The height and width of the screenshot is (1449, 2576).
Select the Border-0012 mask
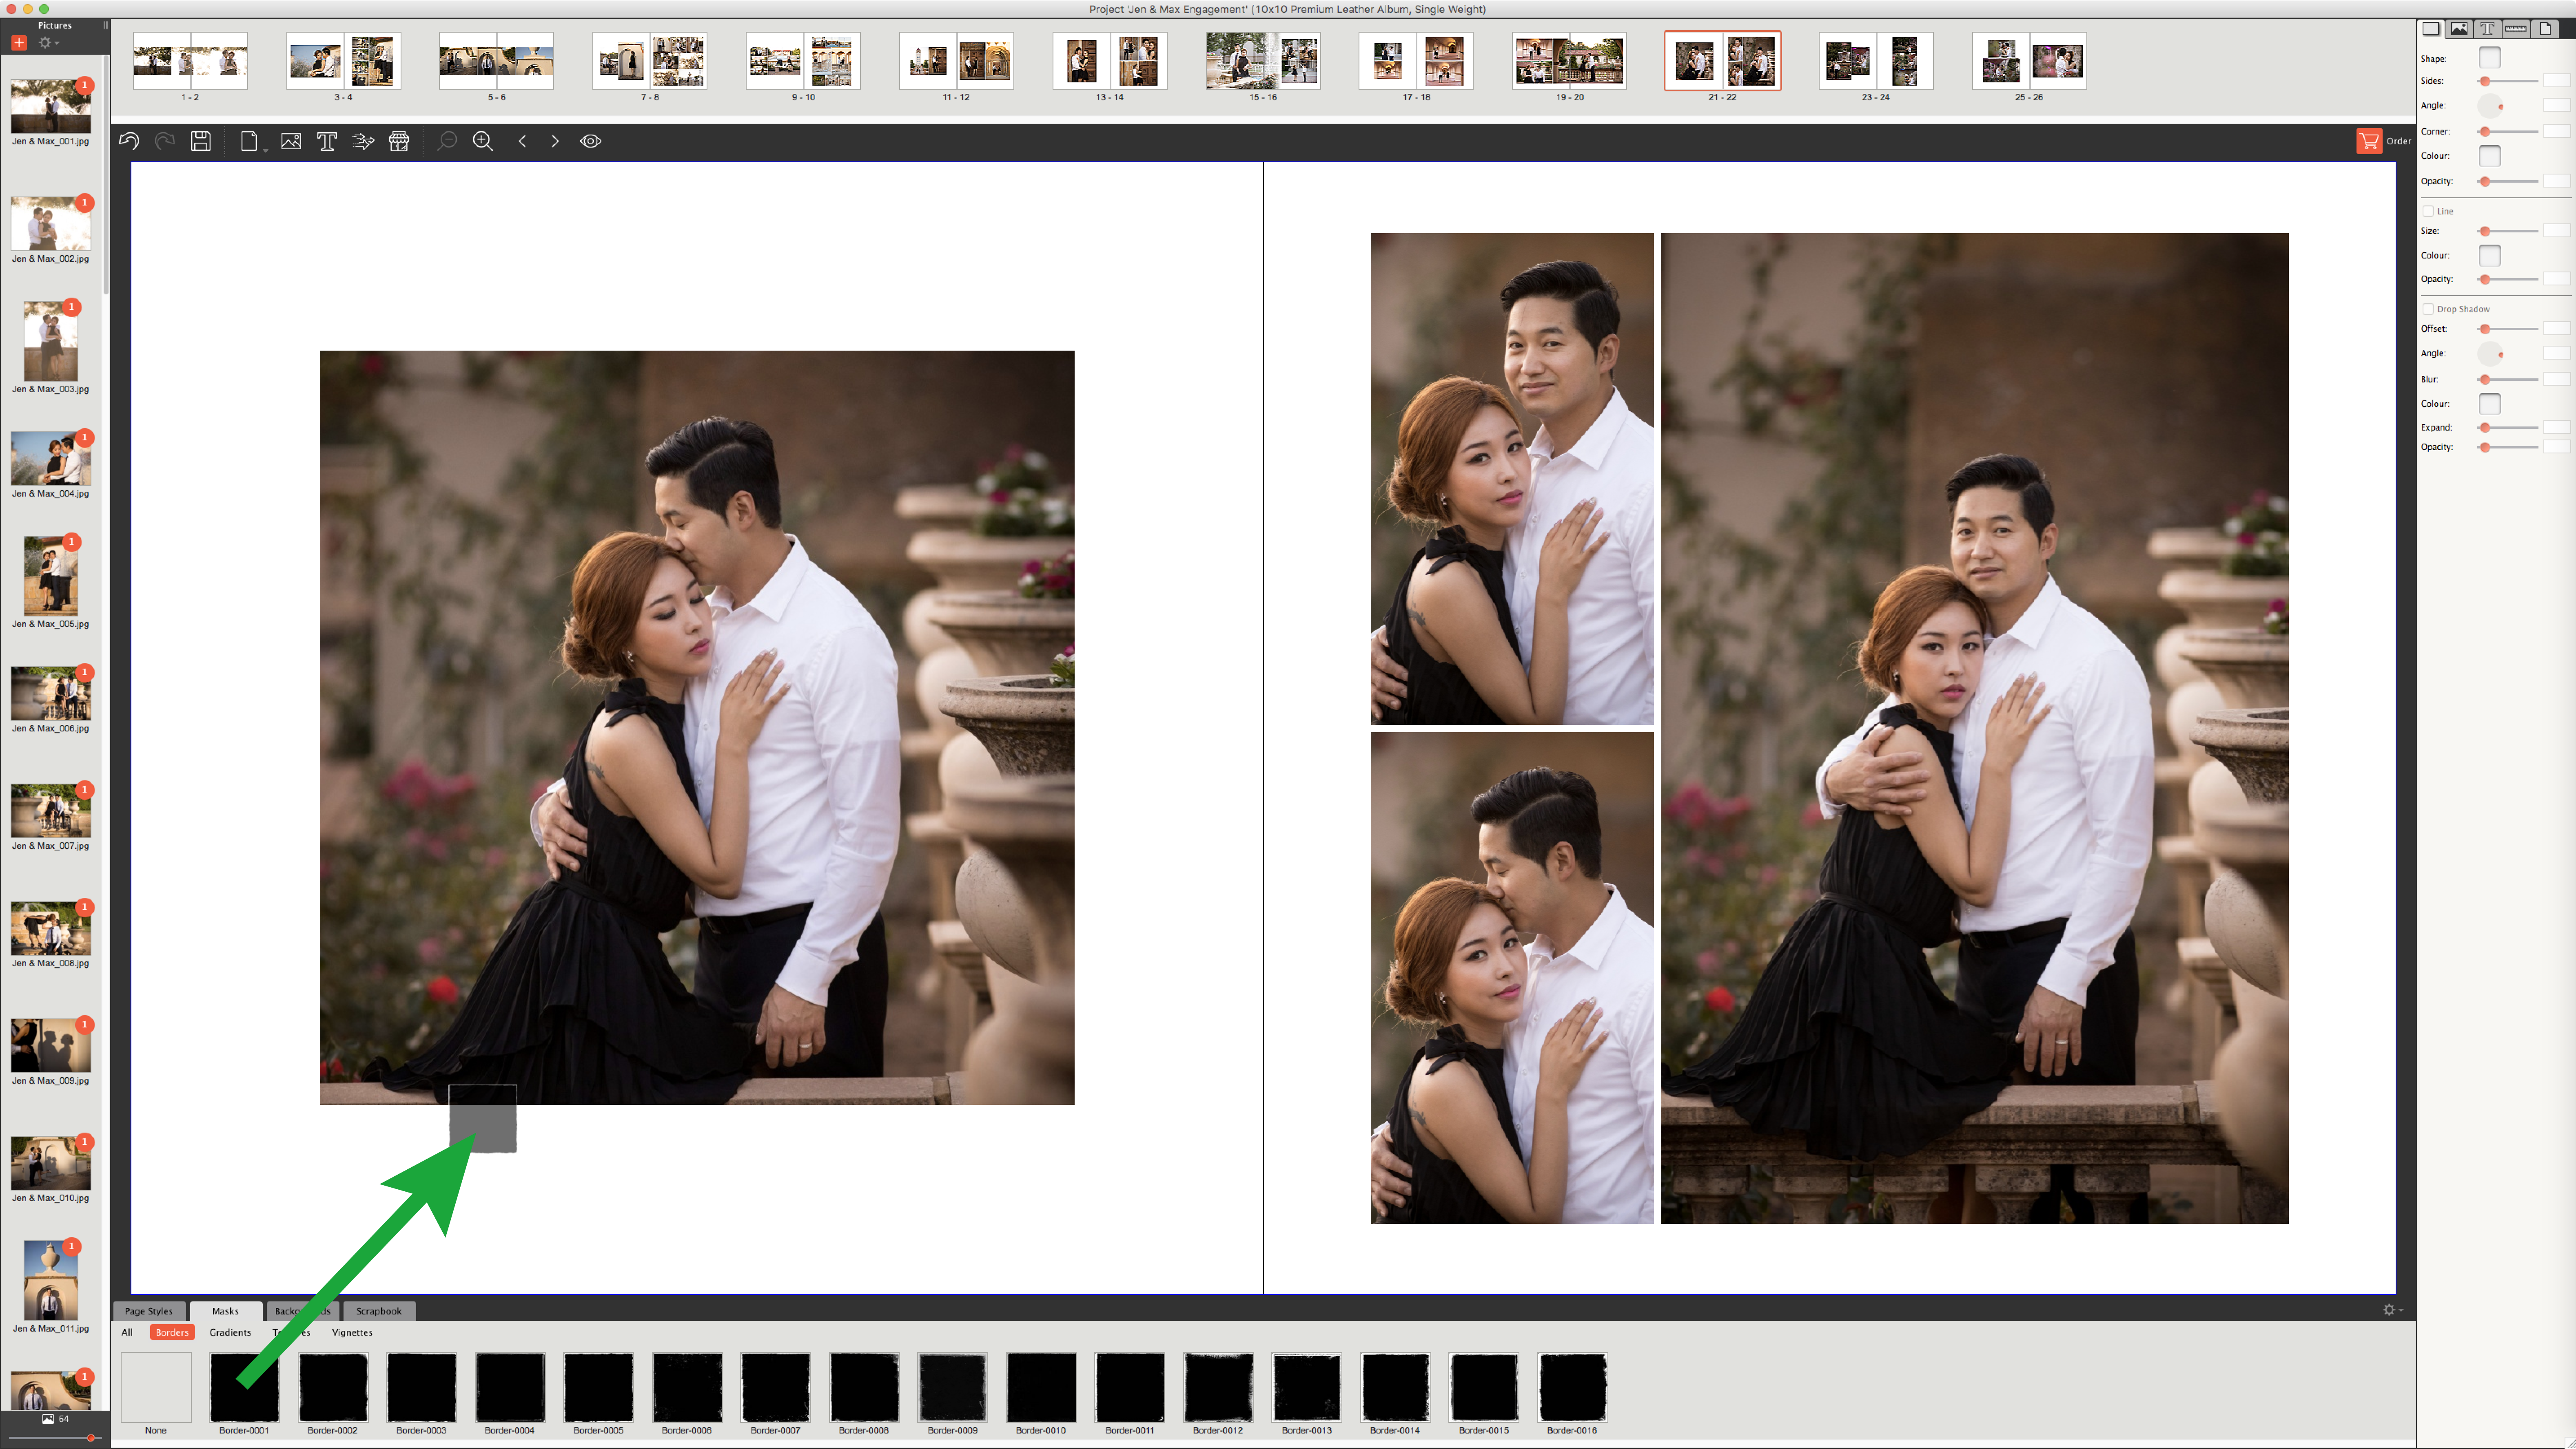tap(1218, 1387)
